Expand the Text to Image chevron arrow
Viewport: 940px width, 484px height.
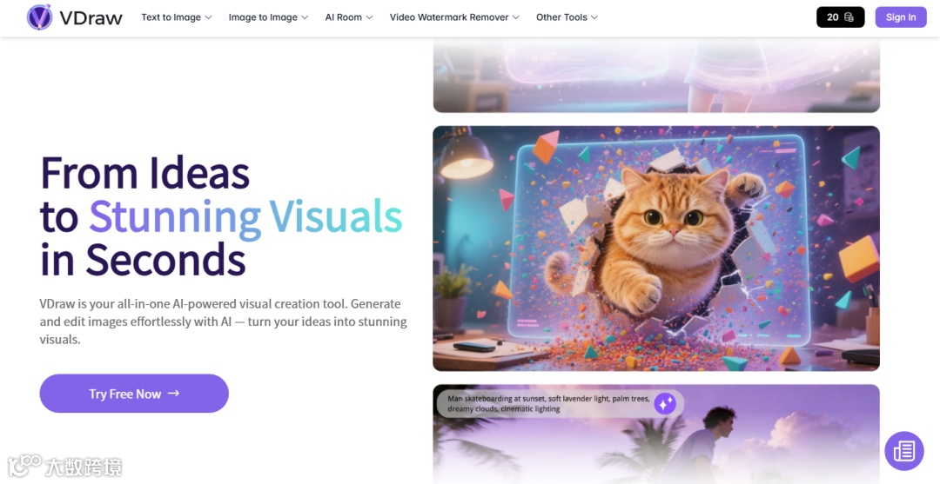click(x=208, y=17)
